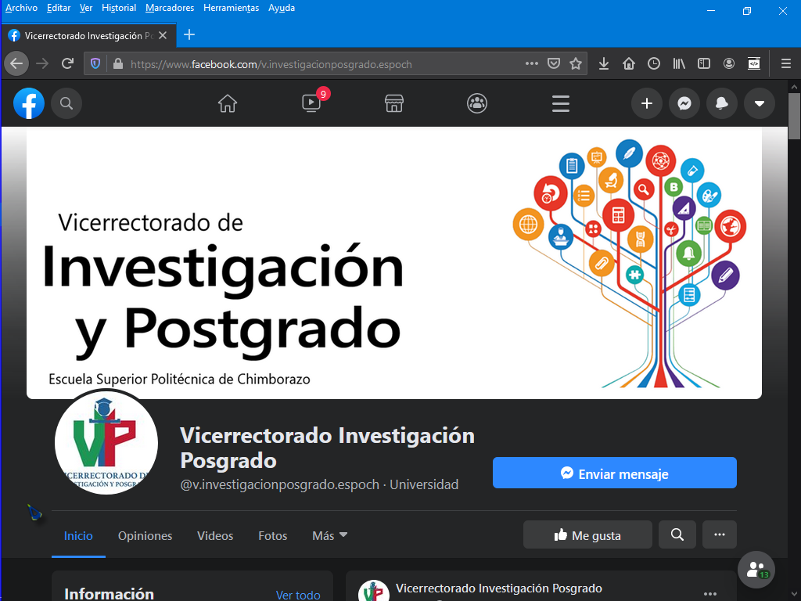Open Facebook Watch video icon

click(311, 103)
